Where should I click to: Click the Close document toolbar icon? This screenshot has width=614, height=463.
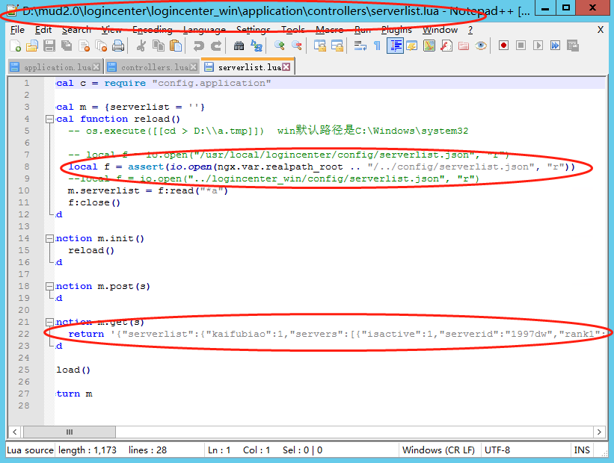pos(84,46)
